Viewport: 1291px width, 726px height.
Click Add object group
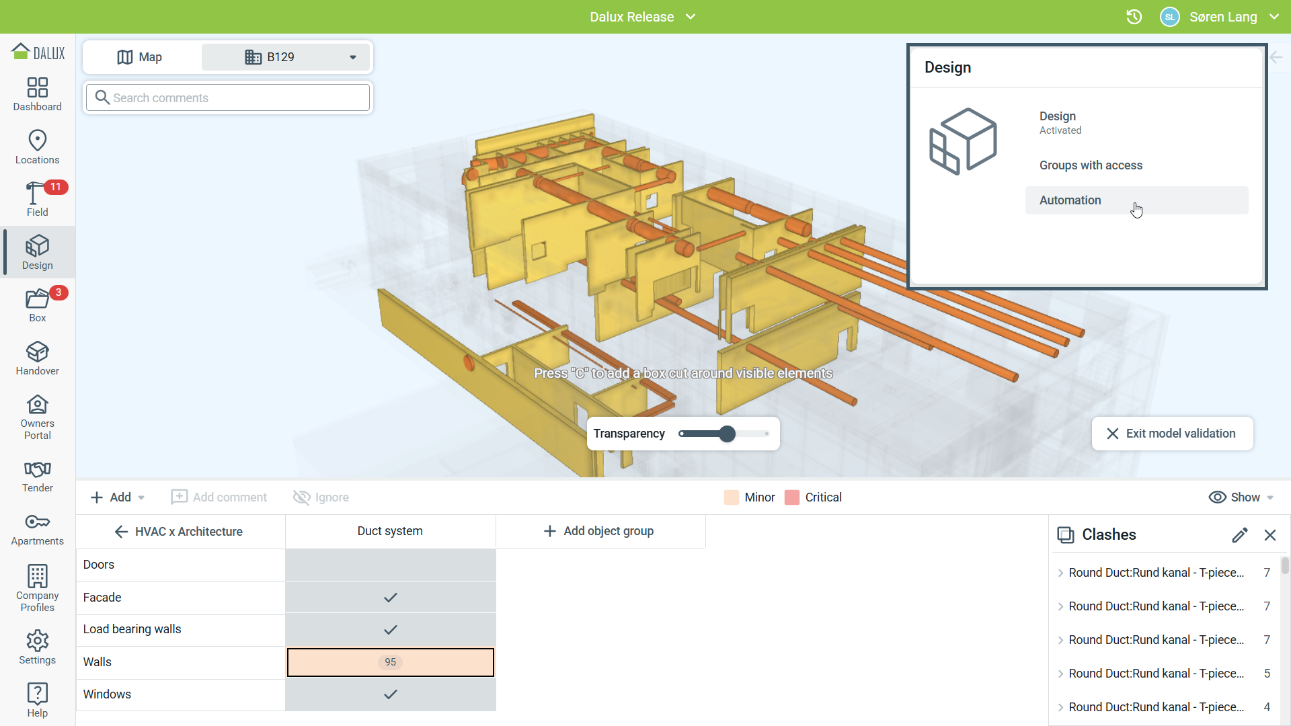click(598, 531)
